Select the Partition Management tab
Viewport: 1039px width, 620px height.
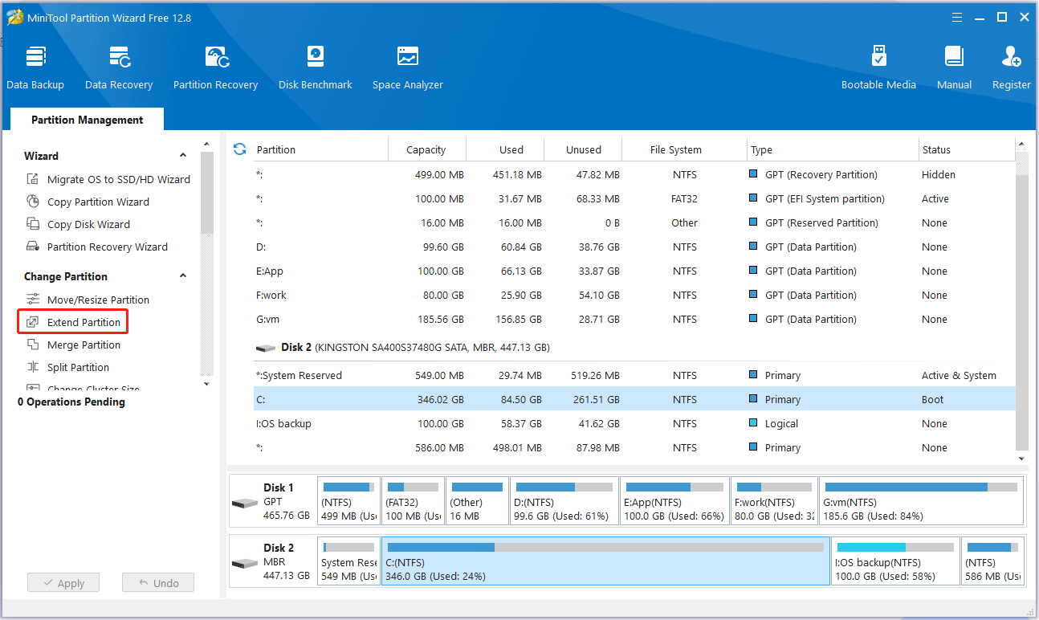pyautogui.click(x=87, y=120)
